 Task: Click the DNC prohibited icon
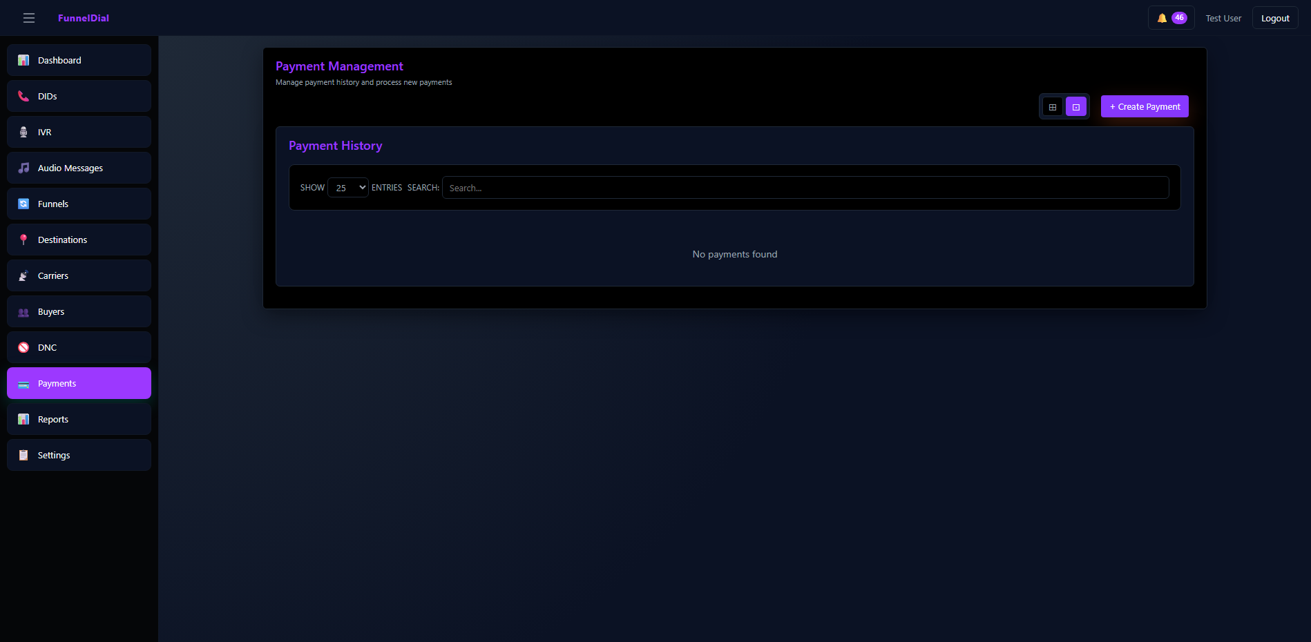point(23,347)
